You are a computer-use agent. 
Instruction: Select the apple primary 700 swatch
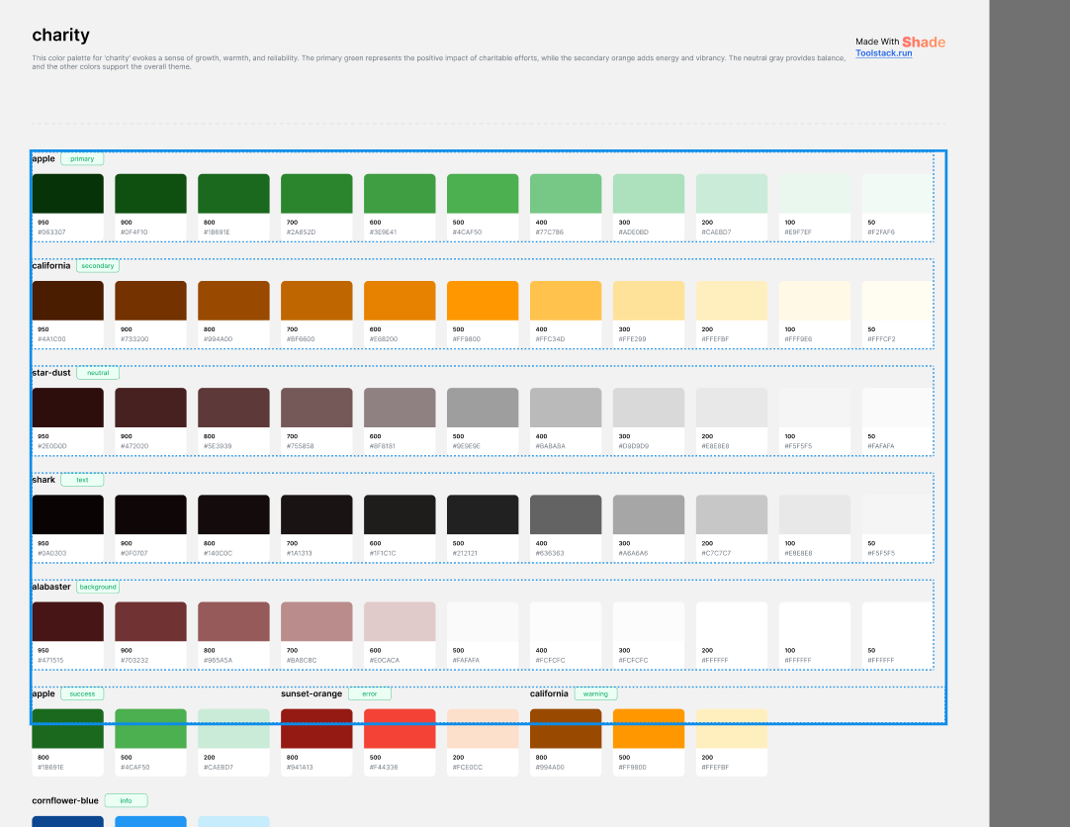coord(316,194)
